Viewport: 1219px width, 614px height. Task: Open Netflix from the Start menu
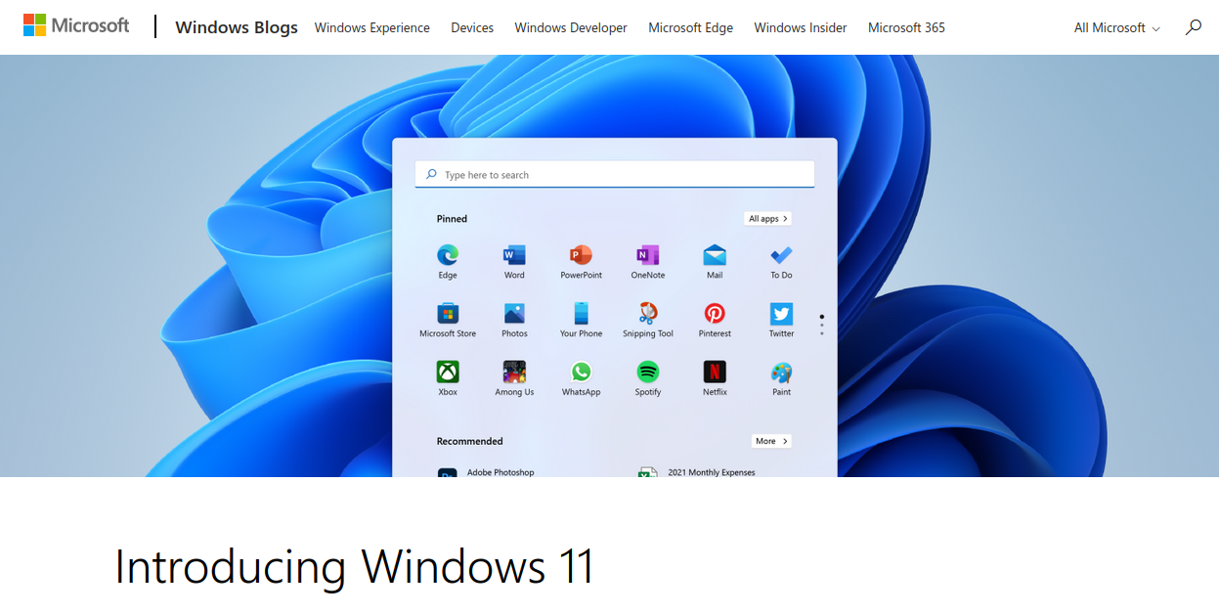(x=714, y=372)
